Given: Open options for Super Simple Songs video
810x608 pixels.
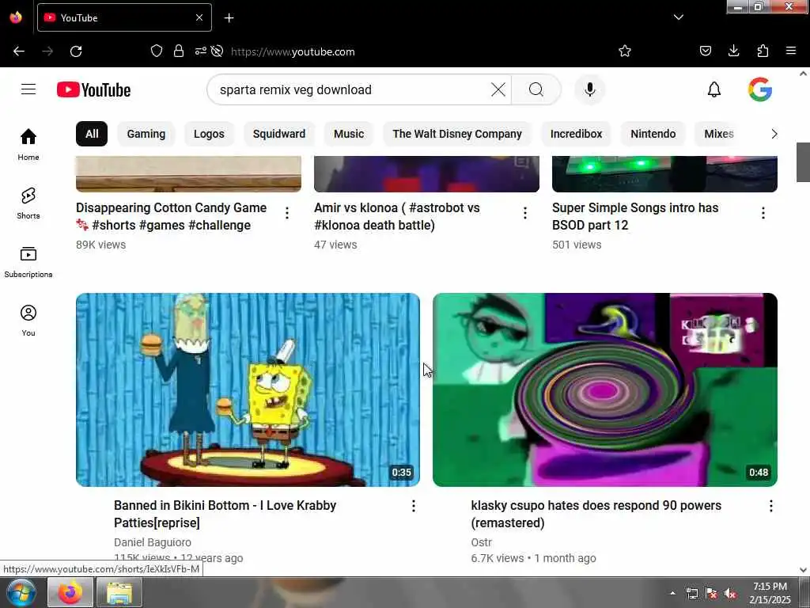Looking at the screenshot, I should tap(763, 213).
